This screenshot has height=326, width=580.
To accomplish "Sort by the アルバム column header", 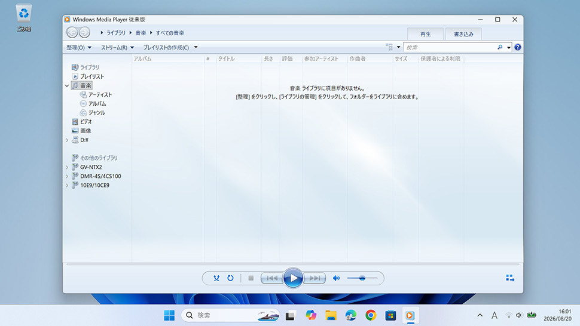I will 167,59.
